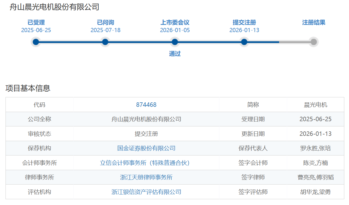The width and height of the screenshot is (349, 205).
Task: Click the date 2026-01-13 under 提交注册
Action: (244, 30)
